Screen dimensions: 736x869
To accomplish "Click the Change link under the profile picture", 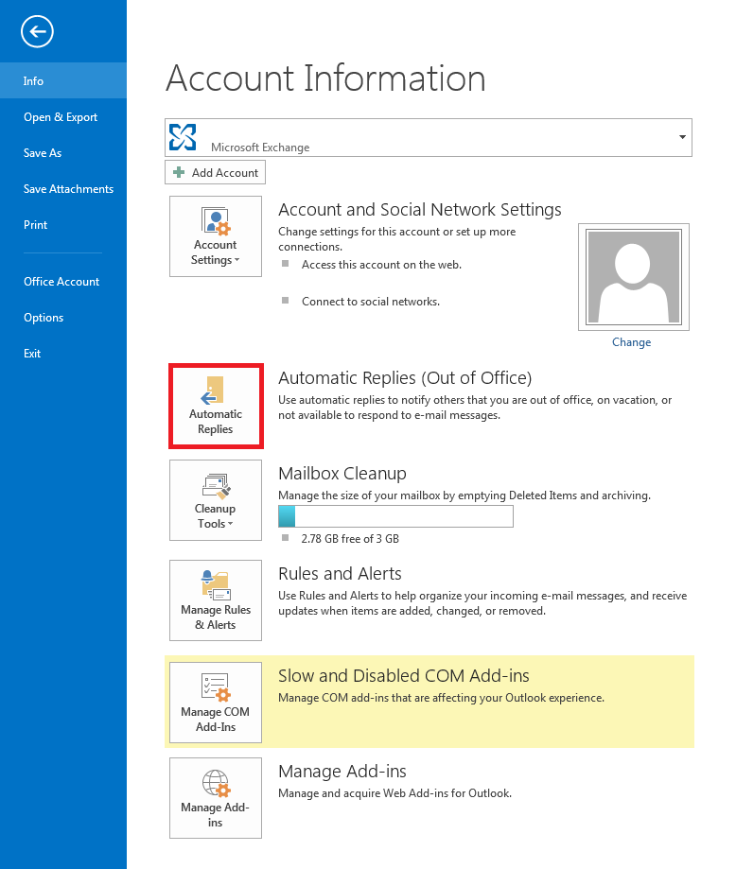I will (x=631, y=341).
